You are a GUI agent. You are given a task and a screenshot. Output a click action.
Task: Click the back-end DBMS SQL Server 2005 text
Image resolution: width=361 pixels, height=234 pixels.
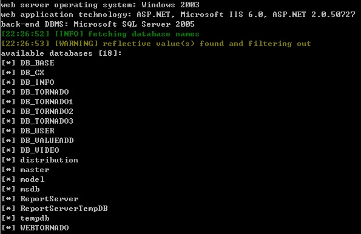pyautogui.click(x=98, y=24)
